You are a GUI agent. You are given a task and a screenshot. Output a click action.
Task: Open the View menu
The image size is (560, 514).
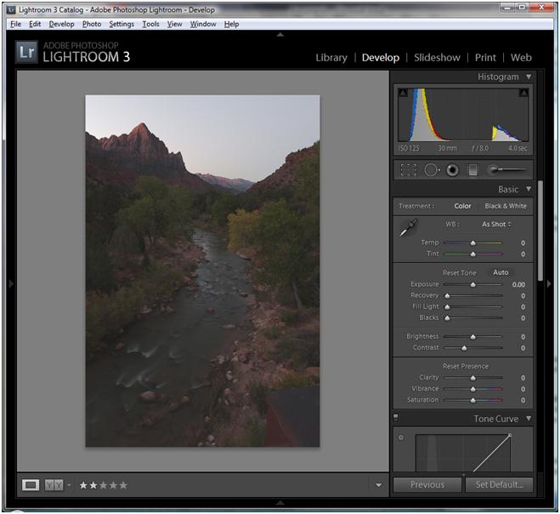[175, 24]
